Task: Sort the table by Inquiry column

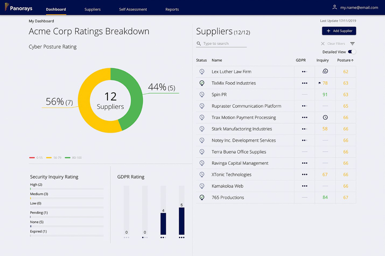Action: (x=322, y=60)
